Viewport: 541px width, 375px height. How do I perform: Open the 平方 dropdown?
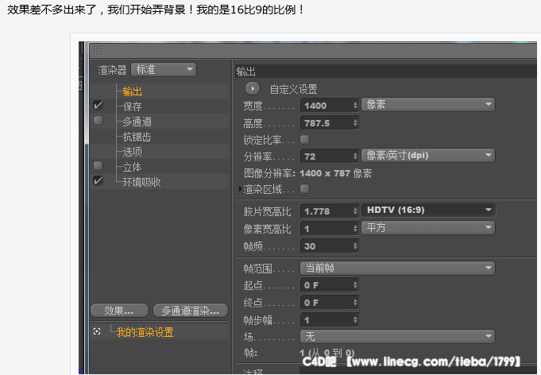[428, 227]
